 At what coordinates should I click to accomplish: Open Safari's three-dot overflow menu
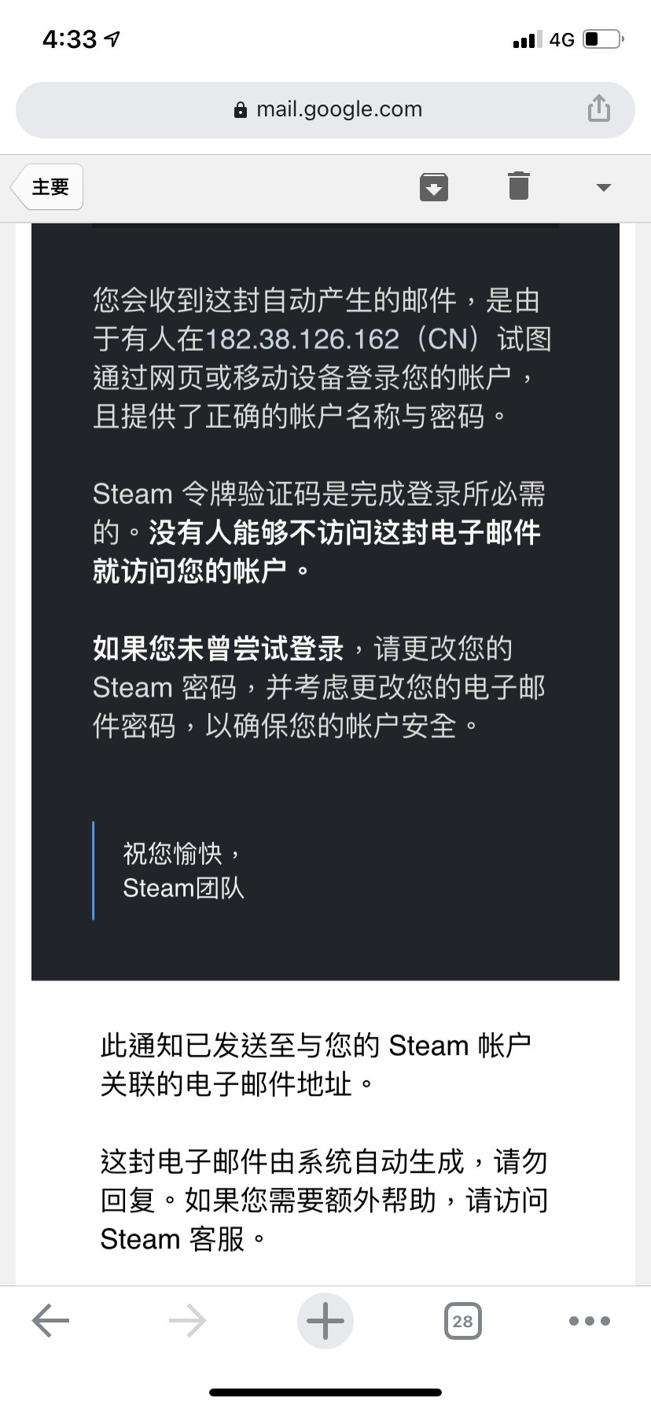pyautogui.click(x=589, y=1321)
